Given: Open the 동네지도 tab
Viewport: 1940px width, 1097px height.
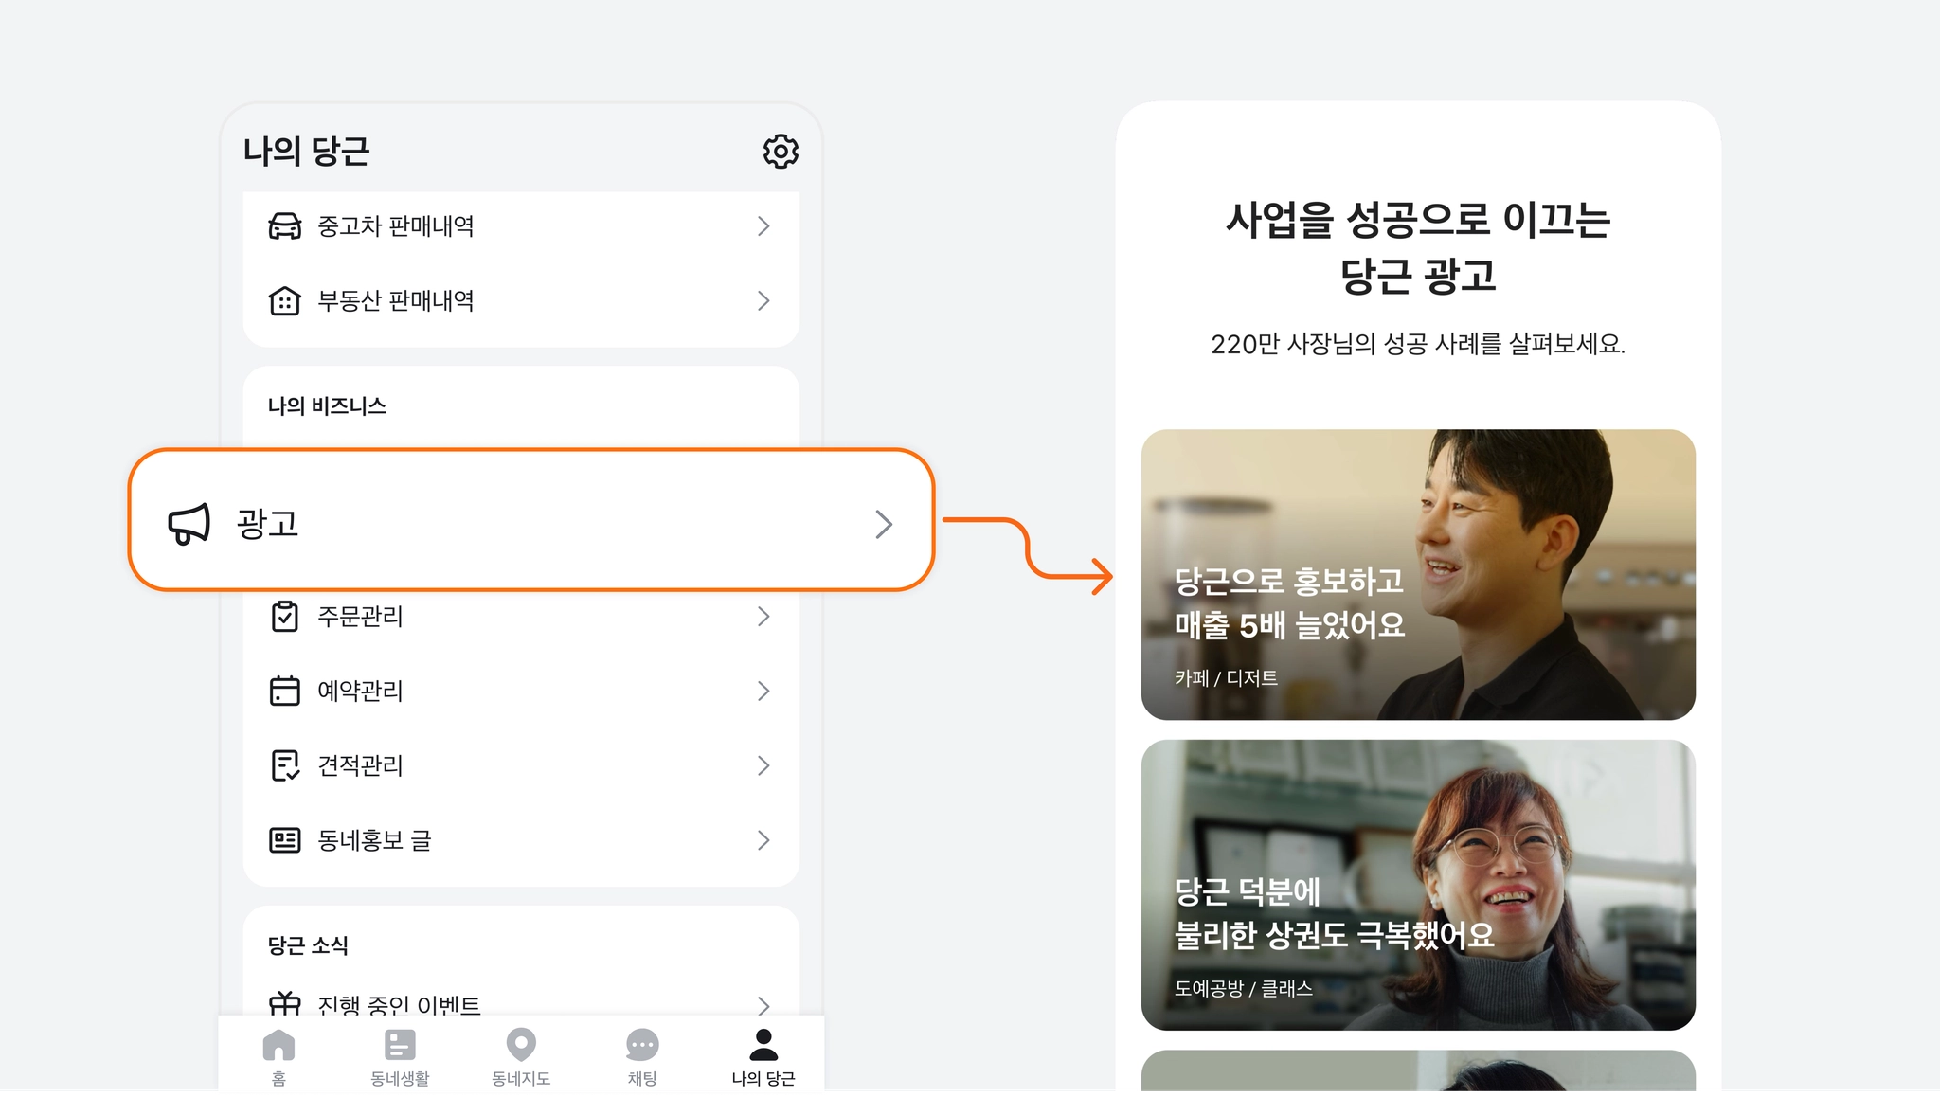Looking at the screenshot, I should pos(521,1057).
